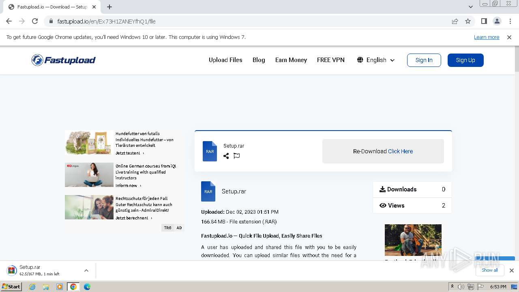The width and height of the screenshot is (519, 292).
Task: Open Windows Explorer folder from taskbar
Action: click(x=46, y=287)
